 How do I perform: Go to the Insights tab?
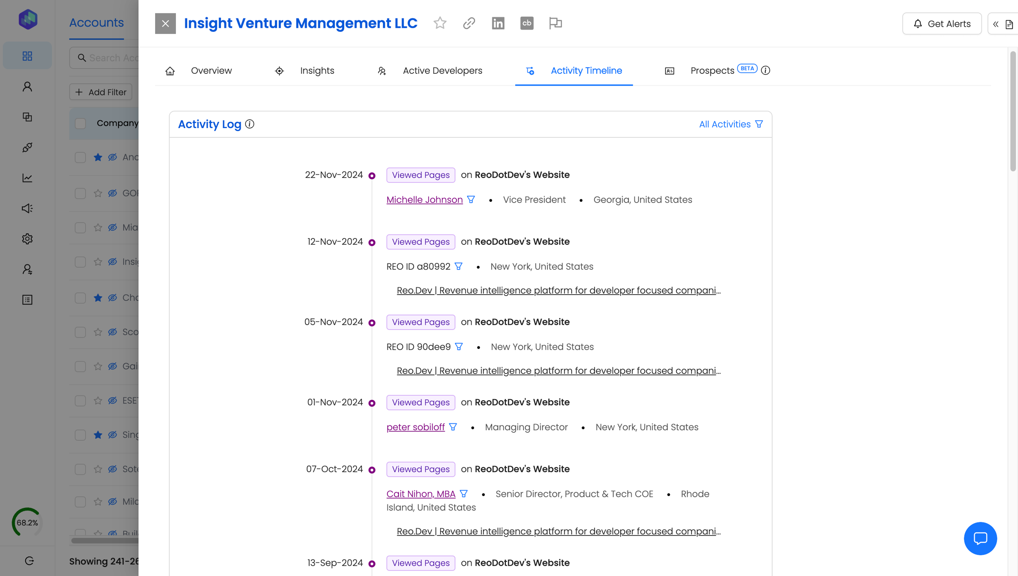(317, 71)
